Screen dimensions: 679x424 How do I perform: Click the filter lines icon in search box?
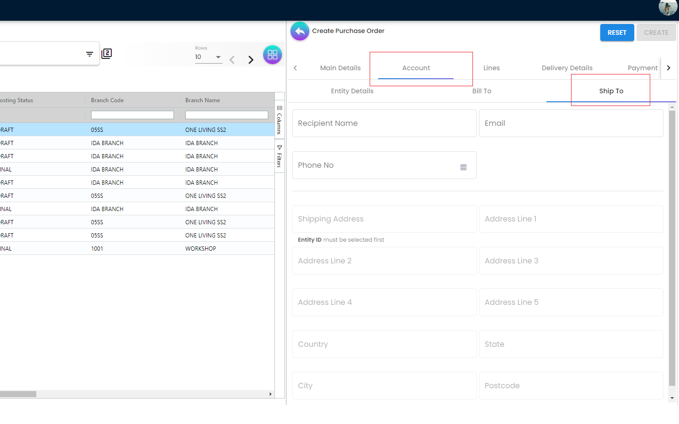(90, 54)
